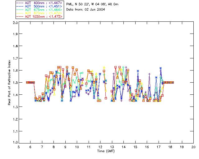Click the 1.1 label on the y-axis
Image resolution: width=199 pixels, height=159 pixels.
[x=15, y=131]
